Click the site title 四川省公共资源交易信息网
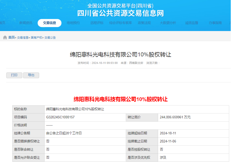 [x=120, y=13]
